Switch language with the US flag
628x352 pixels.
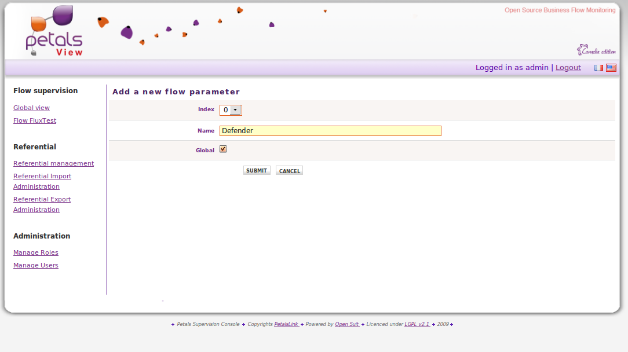(x=611, y=68)
